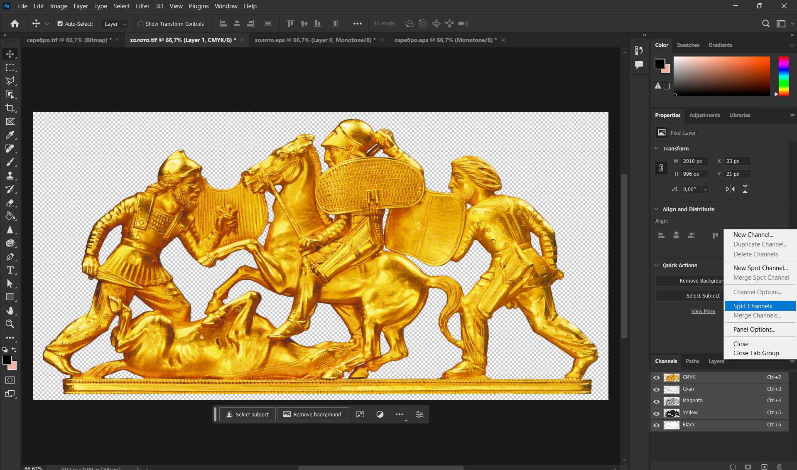The image size is (797, 470).
Task: Toggle the width-height link constraint
Action: (661, 168)
